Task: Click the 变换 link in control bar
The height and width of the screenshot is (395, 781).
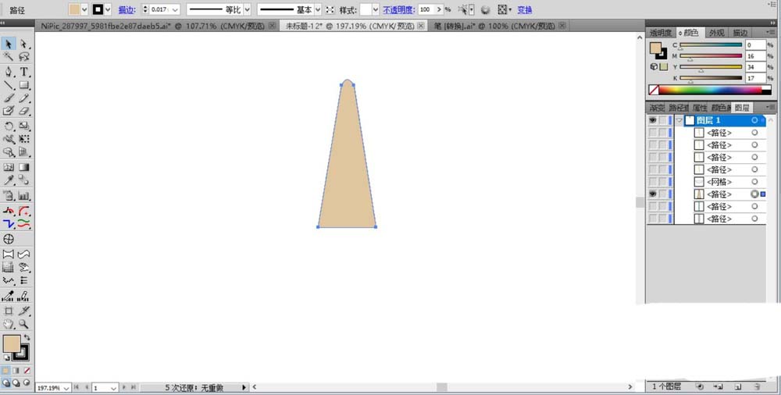Action: click(525, 10)
